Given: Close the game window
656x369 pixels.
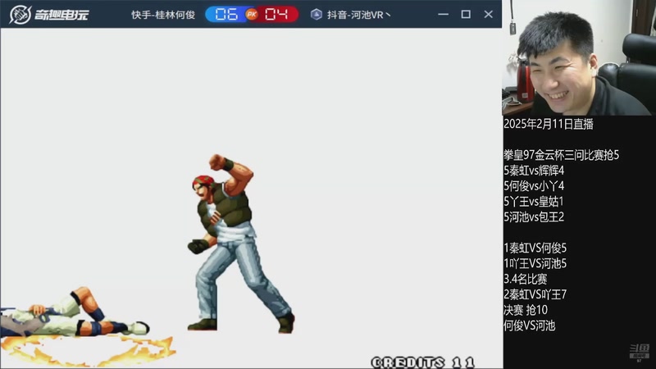Looking at the screenshot, I should [488, 14].
